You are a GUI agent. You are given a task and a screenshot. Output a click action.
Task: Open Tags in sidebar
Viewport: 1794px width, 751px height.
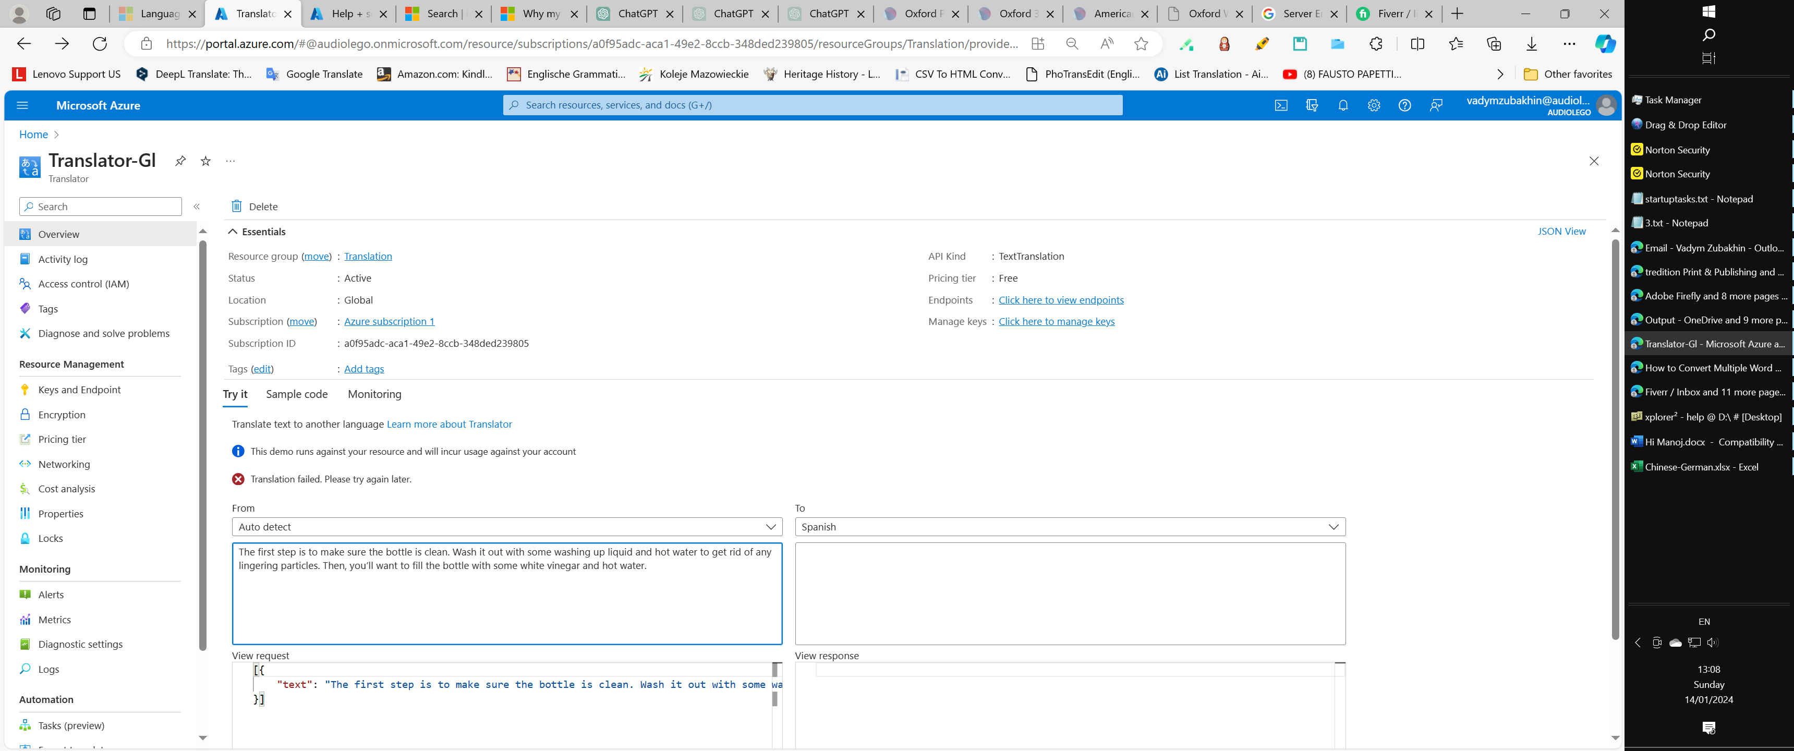(x=48, y=309)
